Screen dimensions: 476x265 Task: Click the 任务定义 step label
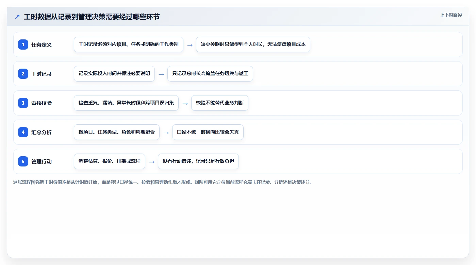42,45
